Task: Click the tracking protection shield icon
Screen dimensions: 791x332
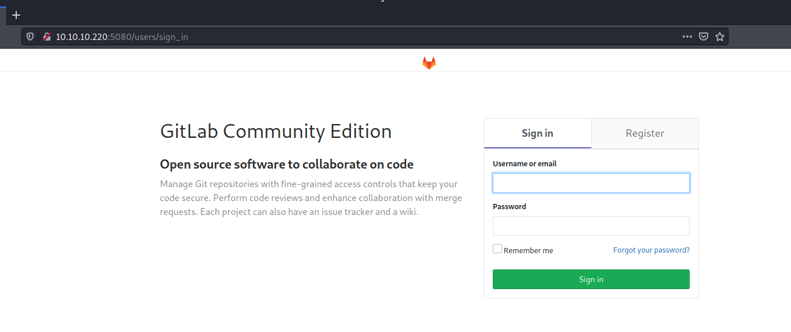Action: click(31, 37)
